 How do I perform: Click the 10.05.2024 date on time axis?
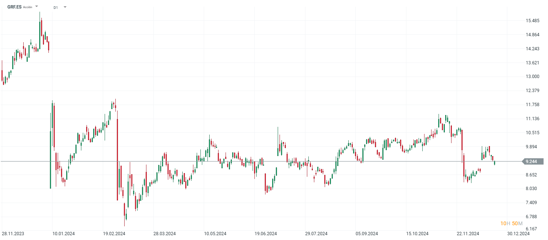(215, 234)
